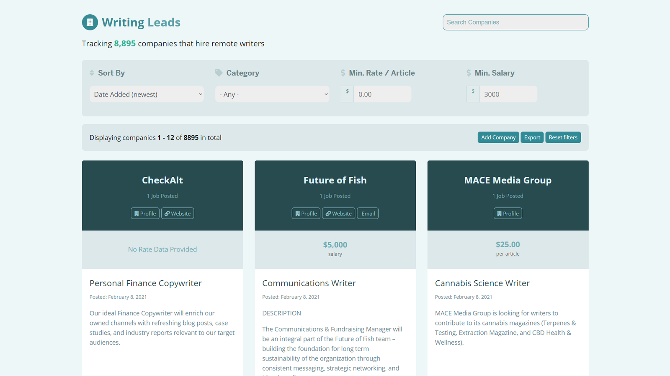Click the Min. Salary input showing 3000

tap(508, 94)
